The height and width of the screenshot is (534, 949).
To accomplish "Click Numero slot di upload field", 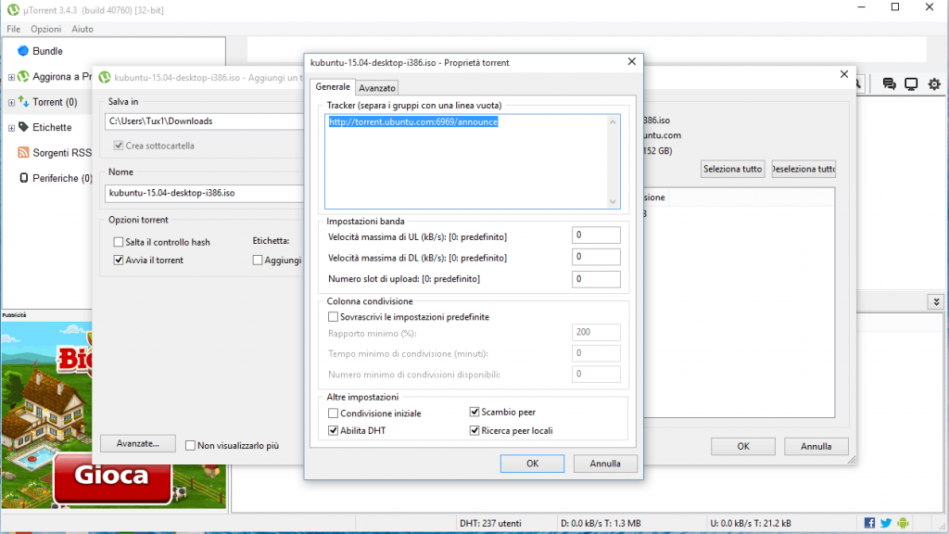I will click(596, 279).
